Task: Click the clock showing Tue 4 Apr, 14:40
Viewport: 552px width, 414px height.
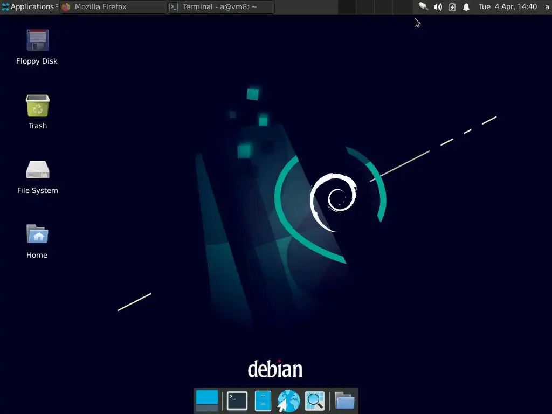Action: [x=508, y=6]
